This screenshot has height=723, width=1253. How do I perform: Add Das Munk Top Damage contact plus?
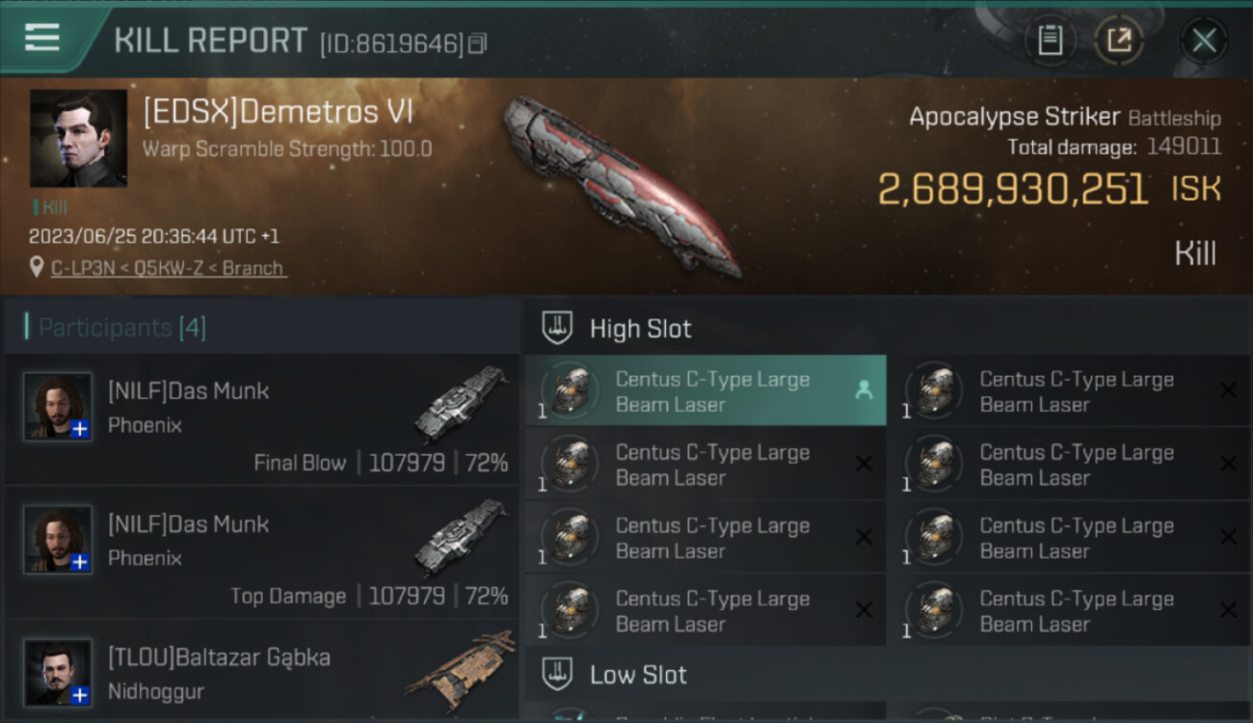[80, 562]
